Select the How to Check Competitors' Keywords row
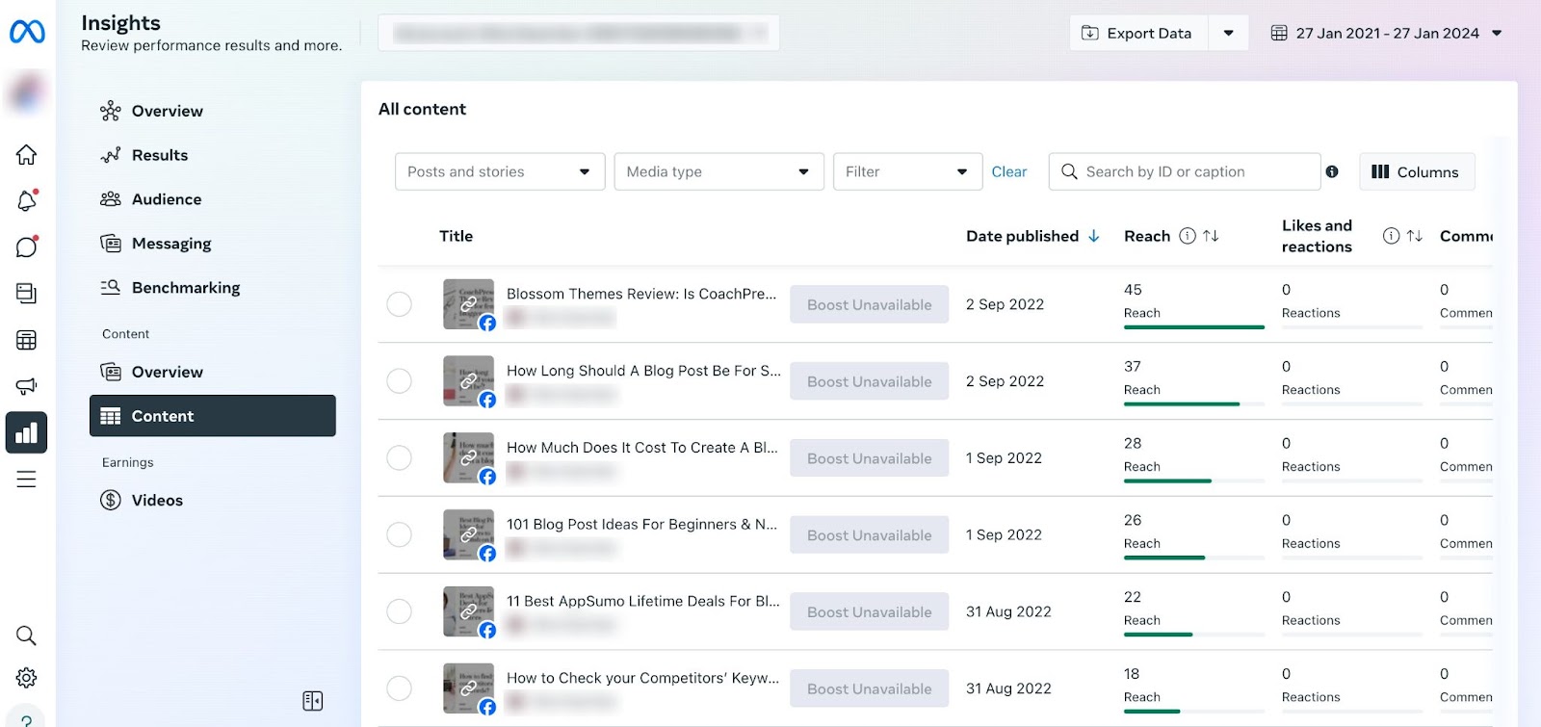This screenshot has width=1541, height=727. (399, 688)
